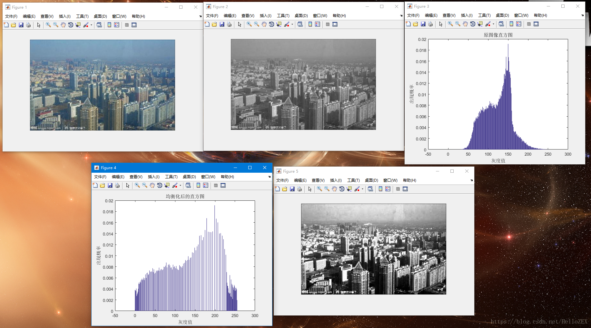Enable Zoom In mode in Figure 4
The image size is (591, 328).
137,185
